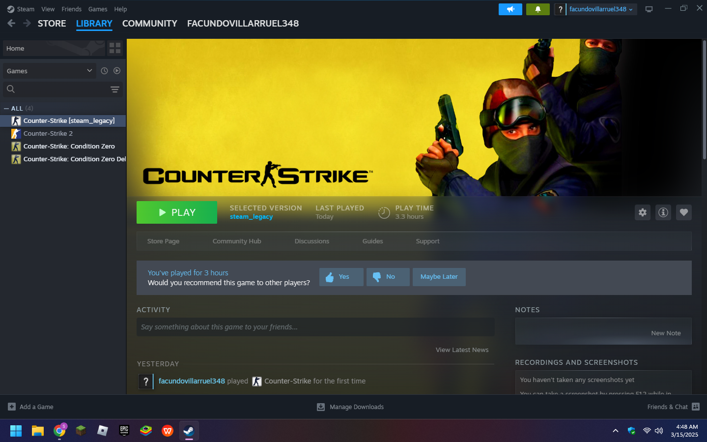Viewport: 707px width, 442px height.
Task: Open the game info icon
Action: (x=663, y=212)
